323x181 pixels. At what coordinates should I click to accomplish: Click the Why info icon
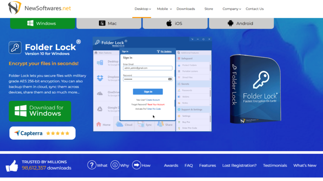click(x=115, y=165)
